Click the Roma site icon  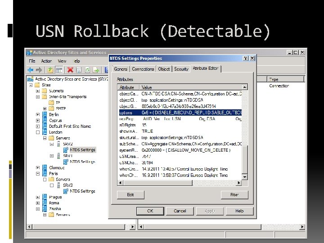[x=45, y=202]
